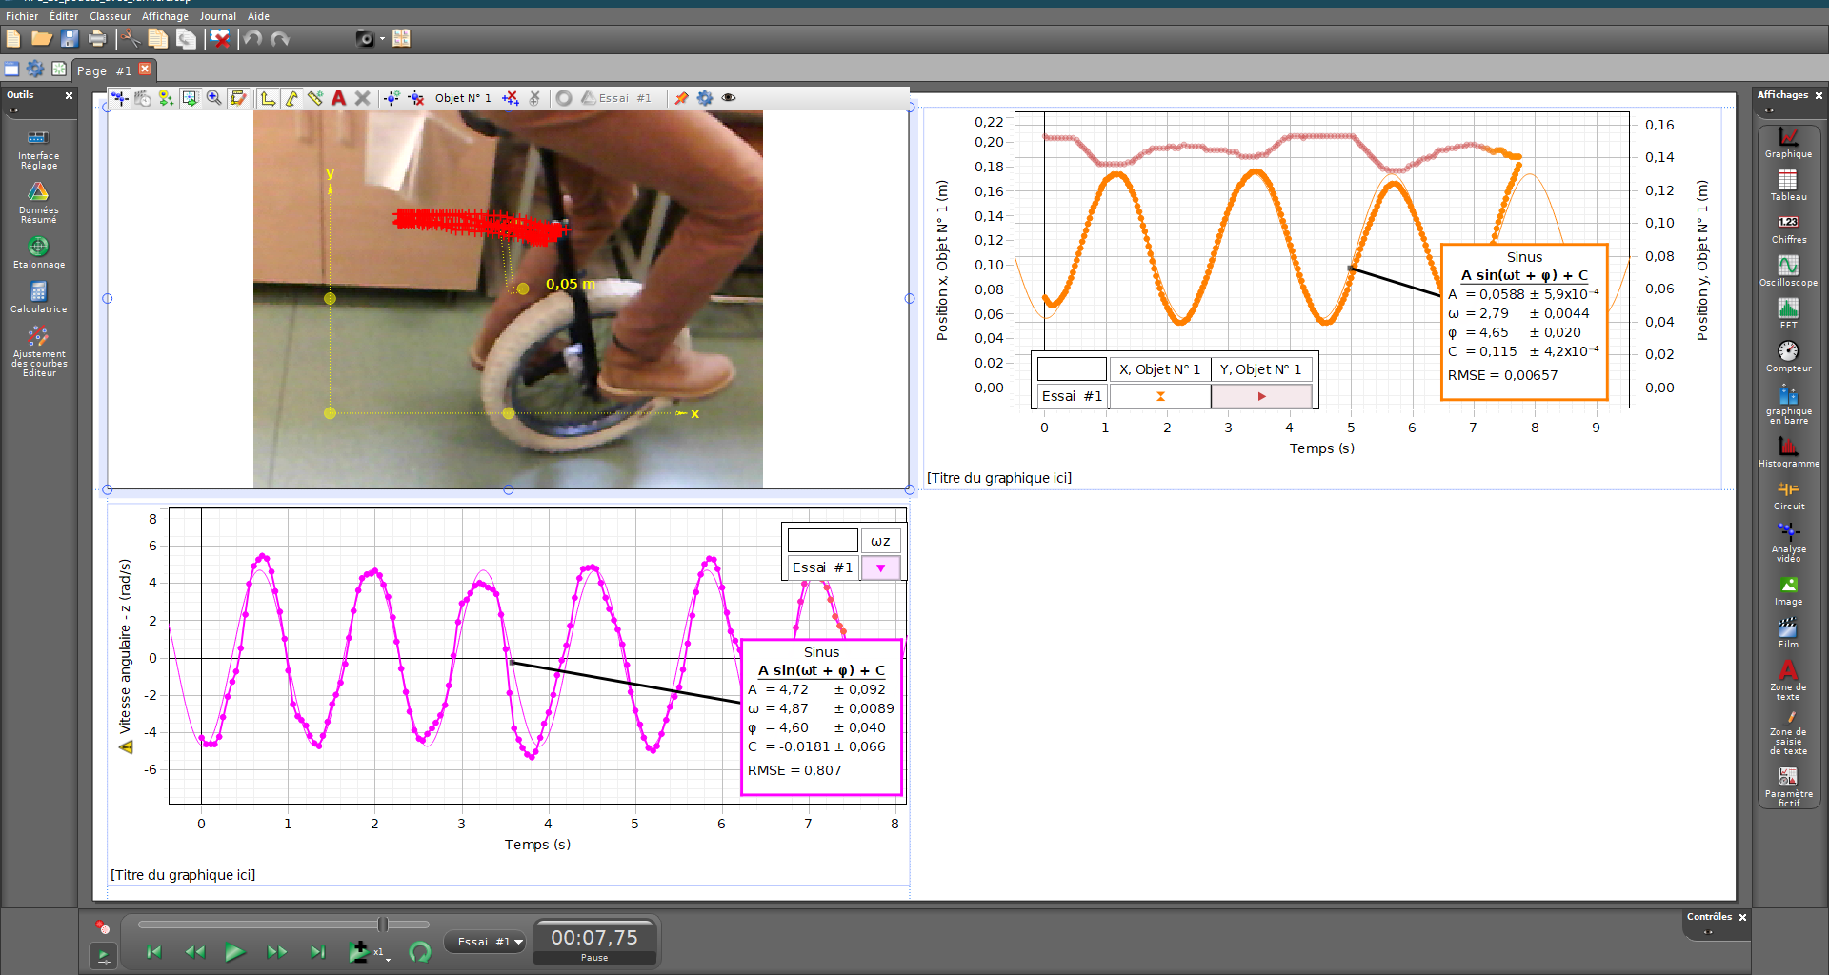
Task: Open the ωz legend Essai #1 dropdown triangle
Action: click(880, 568)
